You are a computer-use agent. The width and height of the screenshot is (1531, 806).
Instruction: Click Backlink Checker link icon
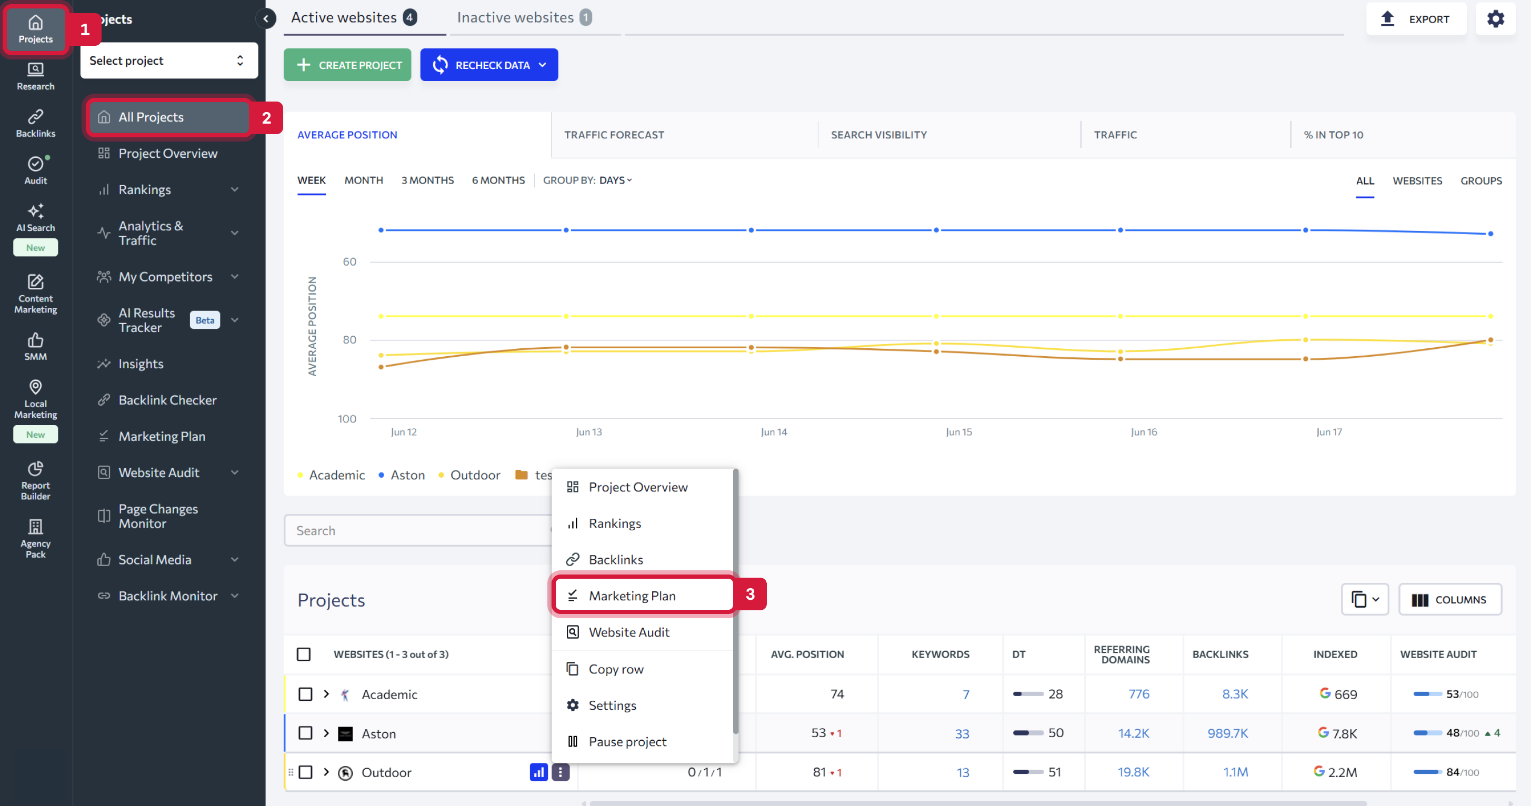click(x=104, y=400)
